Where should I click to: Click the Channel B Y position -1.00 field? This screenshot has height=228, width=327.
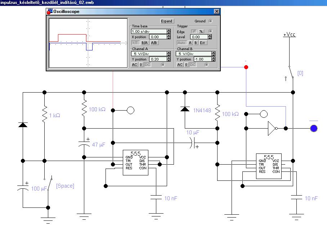click(x=202, y=59)
